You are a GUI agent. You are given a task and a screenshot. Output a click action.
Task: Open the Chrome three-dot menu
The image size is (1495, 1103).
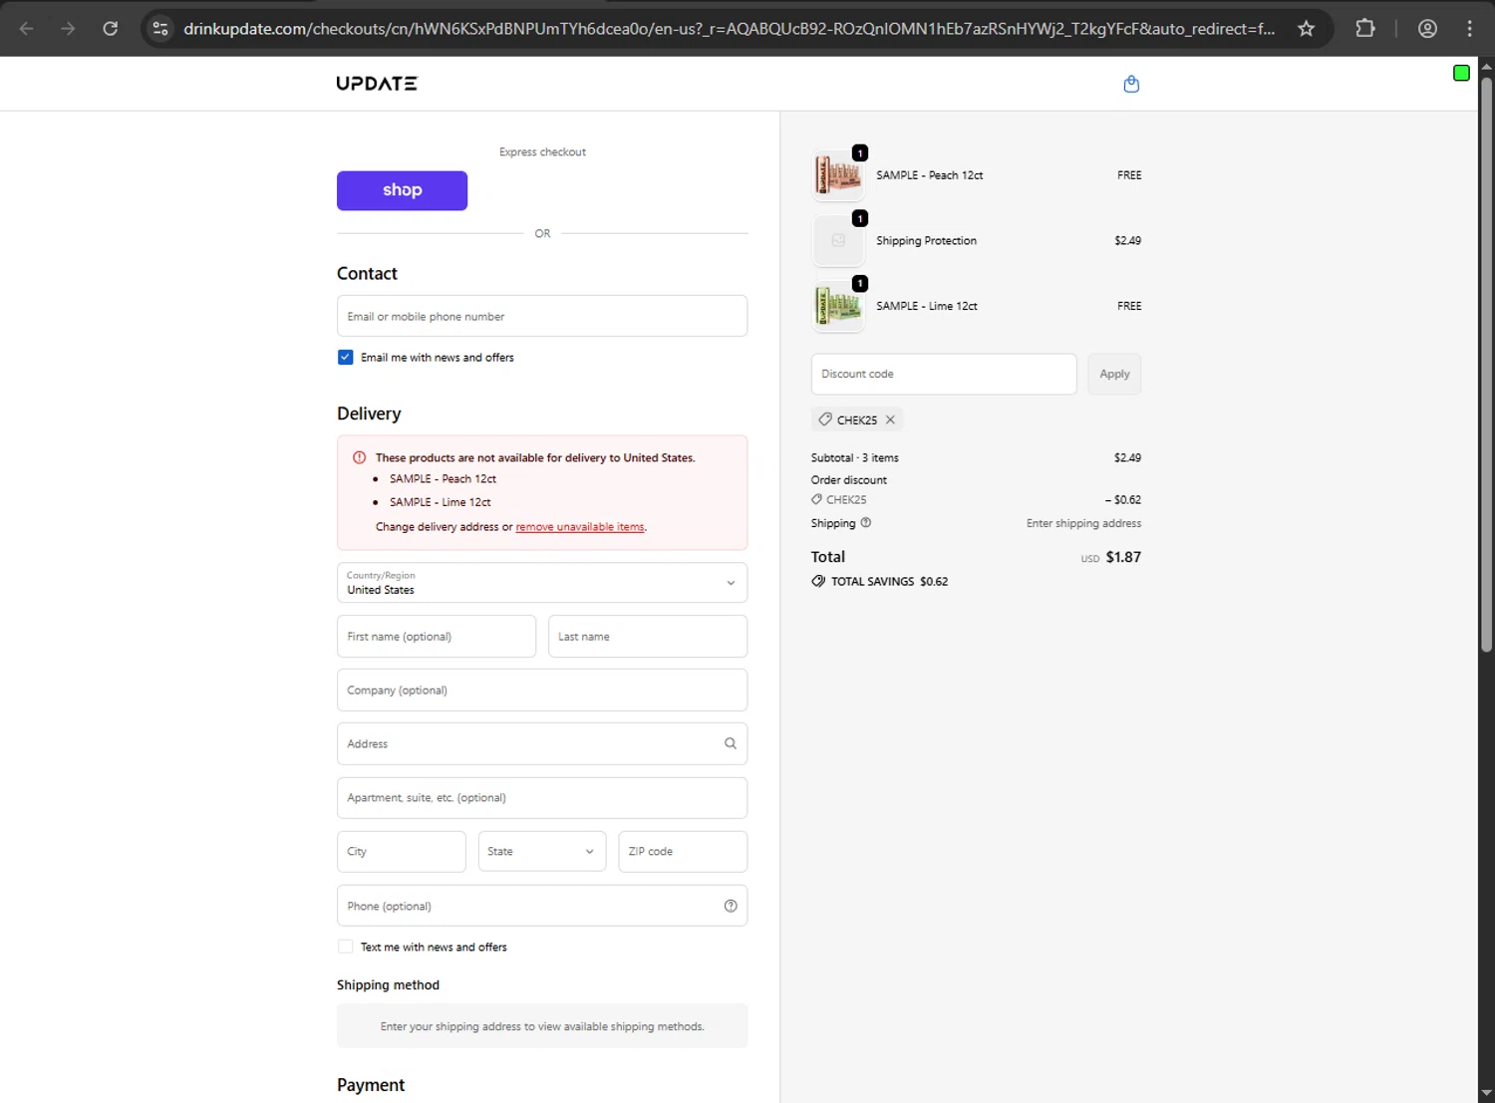[1469, 29]
